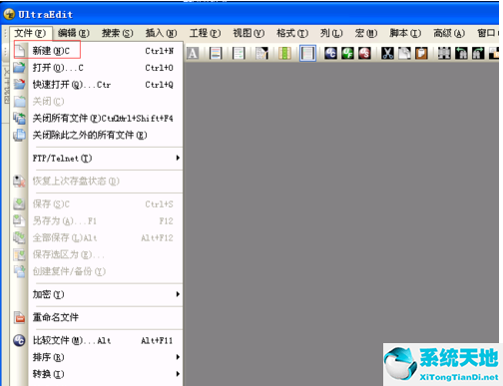This screenshot has width=503, height=386.
Task: Choose 新建 from the file menu
Action: tap(97, 51)
